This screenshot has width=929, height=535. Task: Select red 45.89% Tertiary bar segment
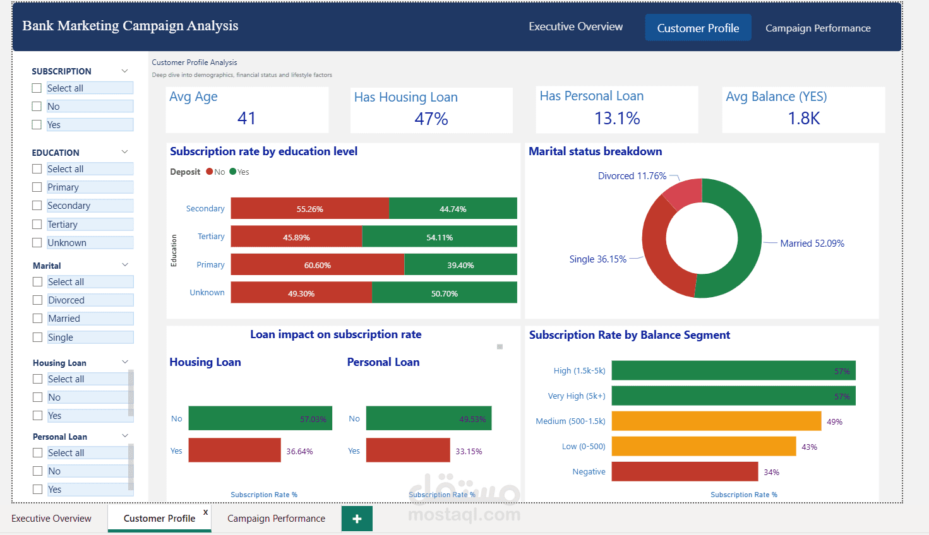click(296, 237)
